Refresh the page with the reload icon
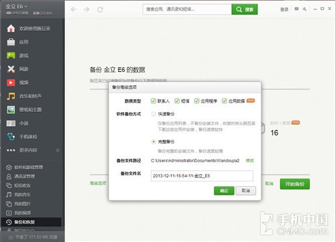Viewport: 335px width, 242px height. pos(100,9)
